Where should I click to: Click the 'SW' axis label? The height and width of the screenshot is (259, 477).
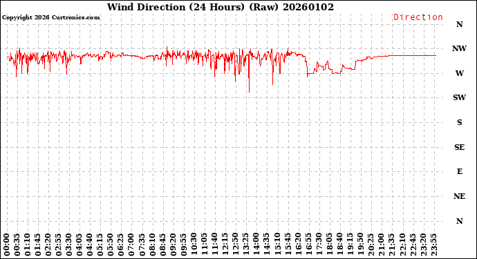tap(459, 97)
